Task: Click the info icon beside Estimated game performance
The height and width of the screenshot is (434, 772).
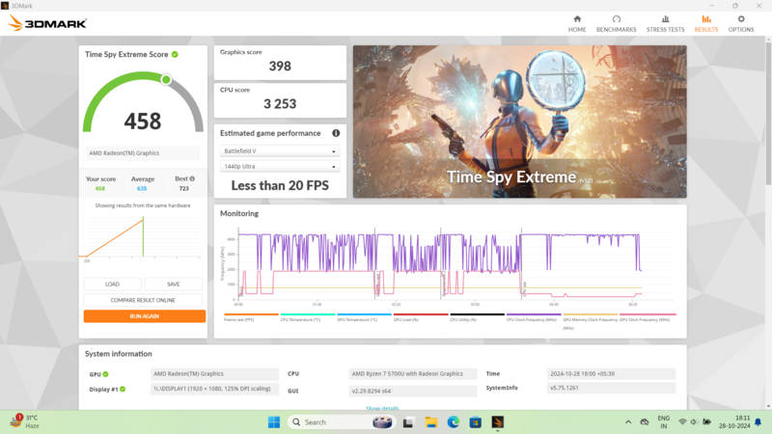Action: 336,133
